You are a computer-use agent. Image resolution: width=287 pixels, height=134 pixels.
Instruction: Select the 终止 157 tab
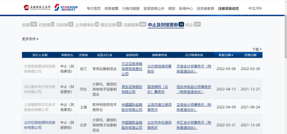pos(193,25)
